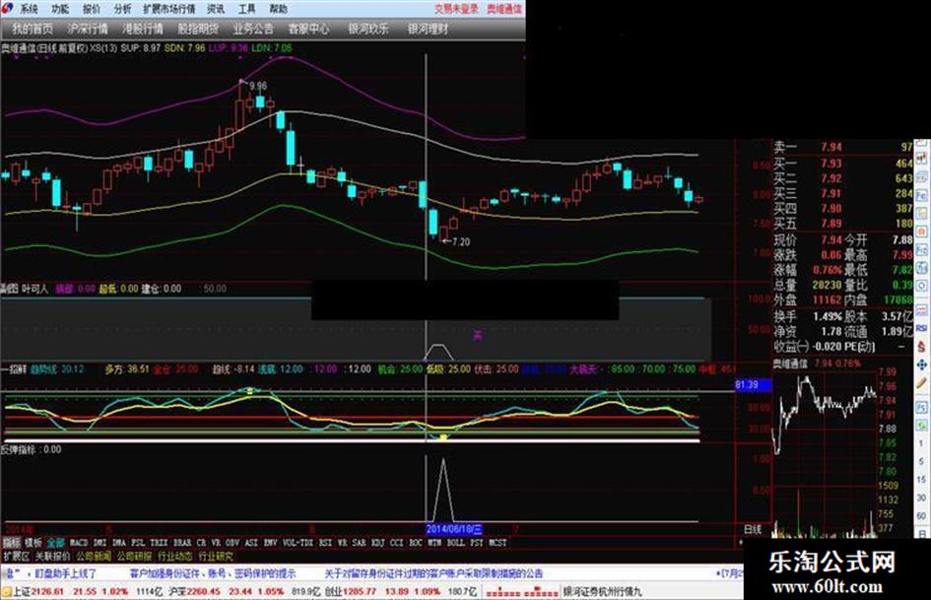Click the 上证 index value in status bar
931x600 pixels.
click(47, 592)
